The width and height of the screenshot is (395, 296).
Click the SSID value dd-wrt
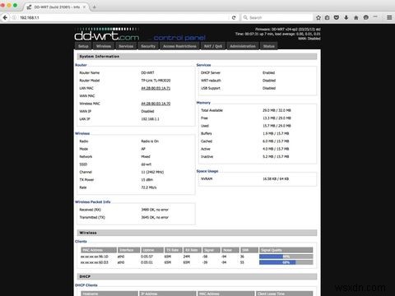[146, 164]
